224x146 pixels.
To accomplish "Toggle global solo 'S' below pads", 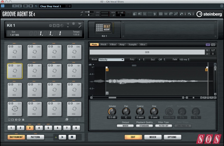I will click(x=12, y=120).
